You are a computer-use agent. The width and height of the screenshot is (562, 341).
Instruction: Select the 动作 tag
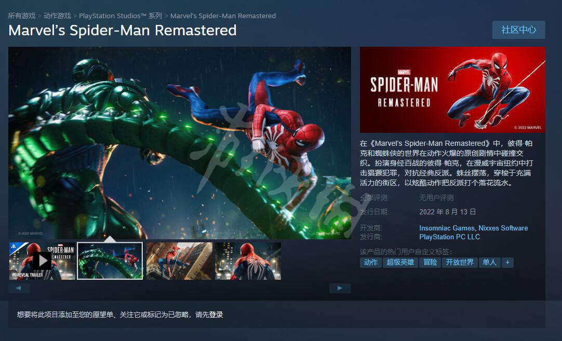click(x=371, y=263)
